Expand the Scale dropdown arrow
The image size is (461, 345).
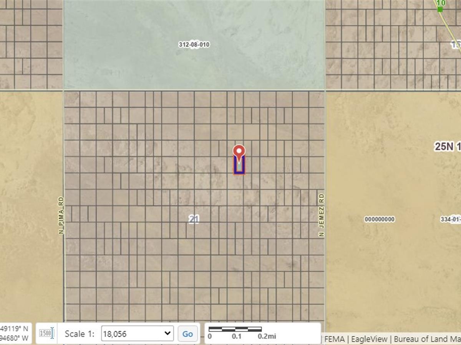(167, 333)
